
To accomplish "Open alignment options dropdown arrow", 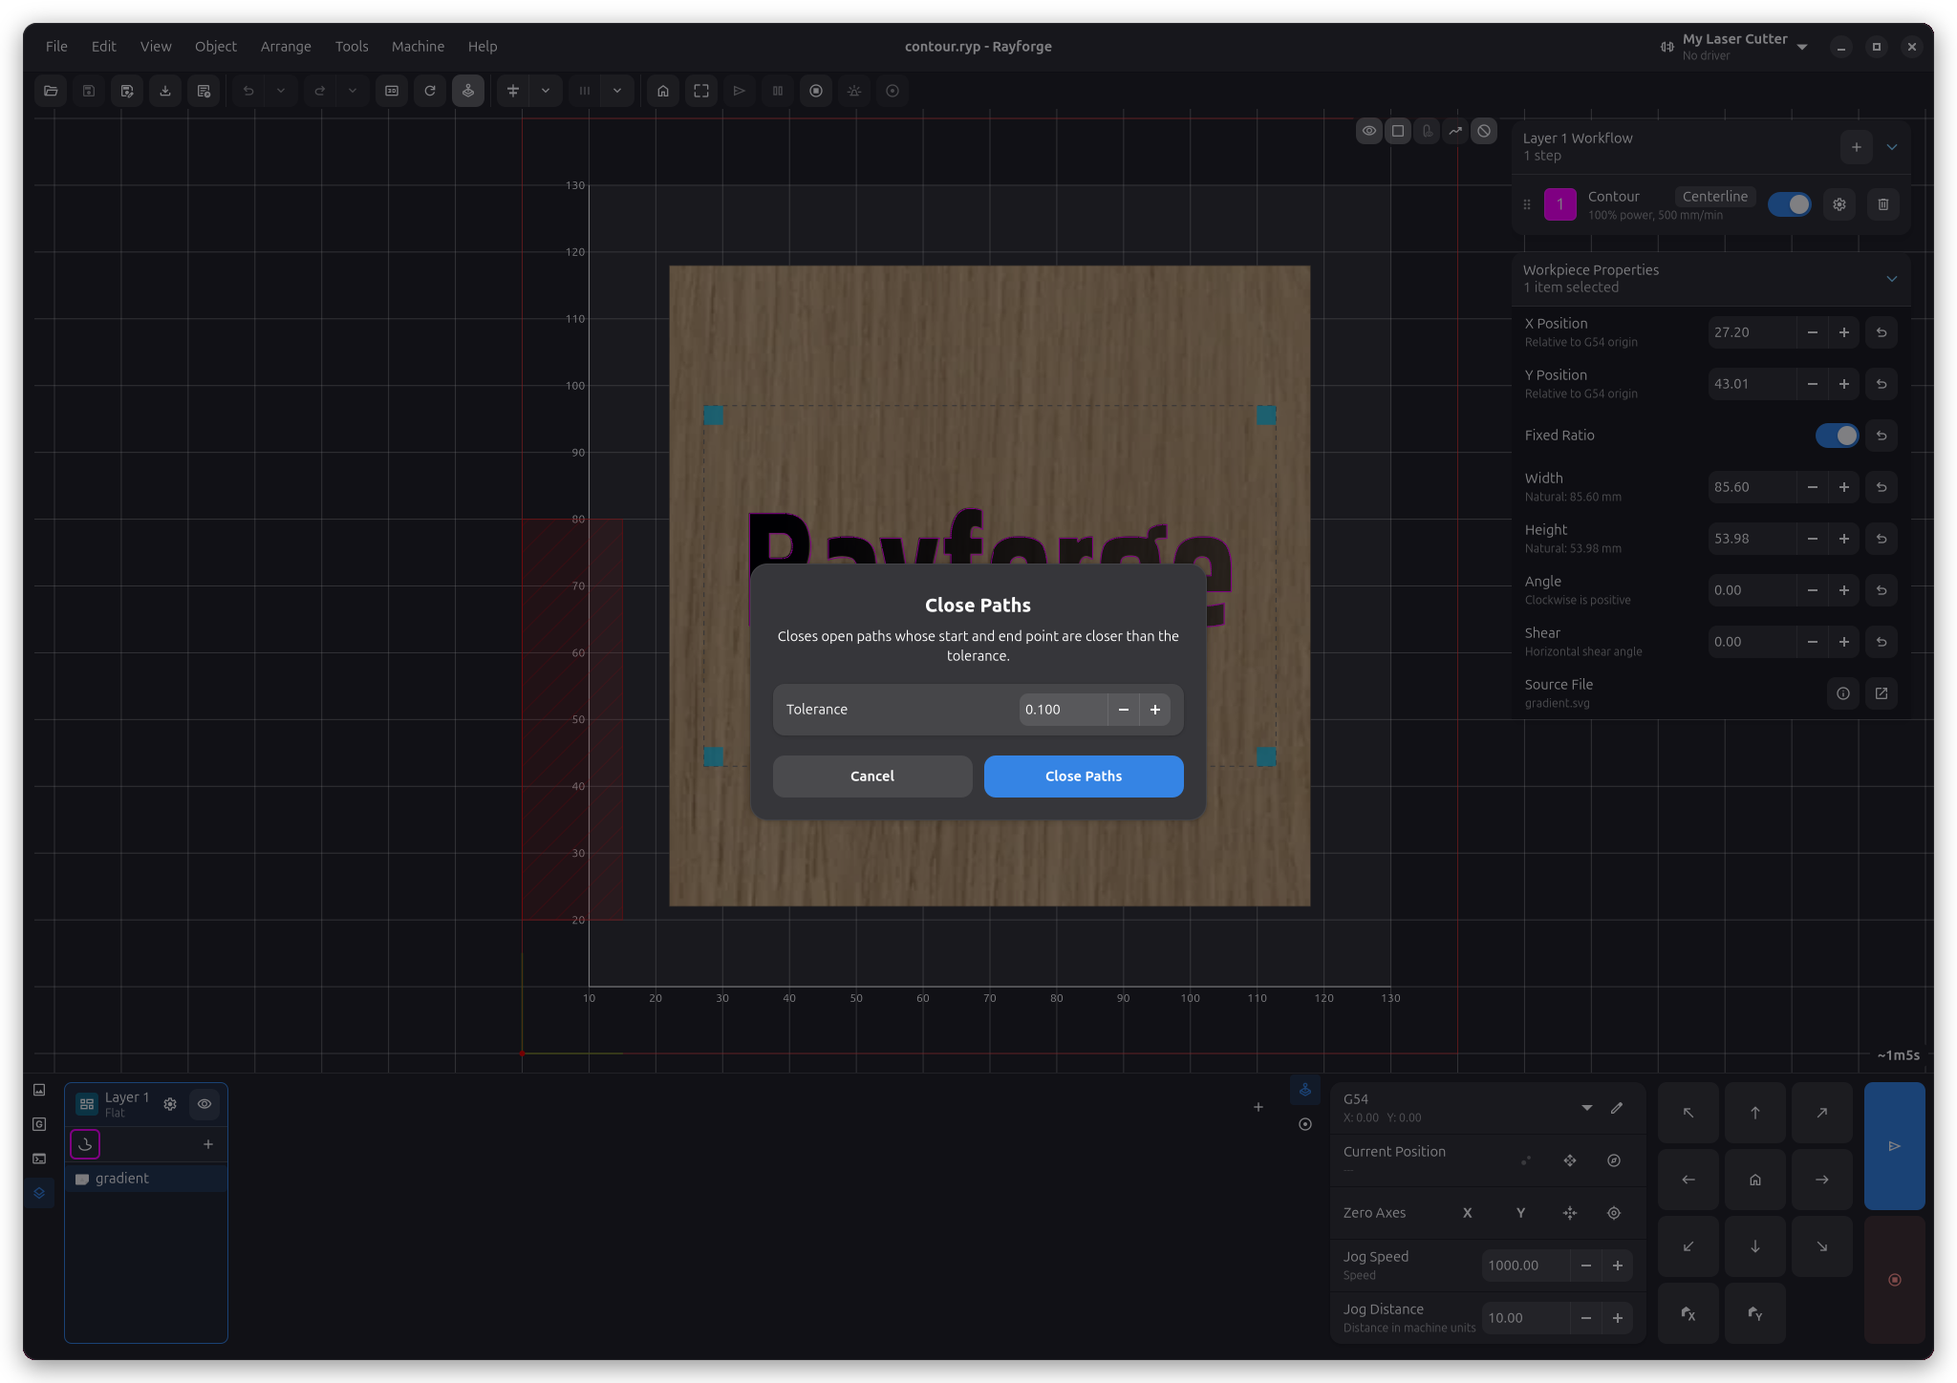I will (x=546, y=91).
